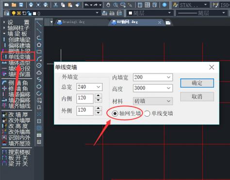Click the Open file folder icon

[14, 5]
